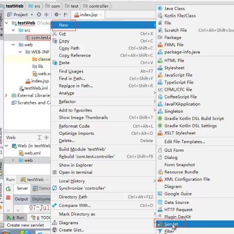This screenshot has height=234, width=234.
Task: Select Show in Explorer entry
Action: (103, 165)
